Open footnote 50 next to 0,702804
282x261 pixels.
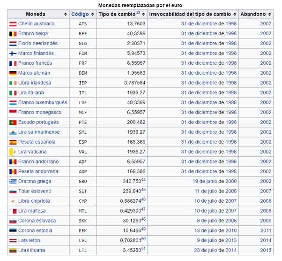143,239
